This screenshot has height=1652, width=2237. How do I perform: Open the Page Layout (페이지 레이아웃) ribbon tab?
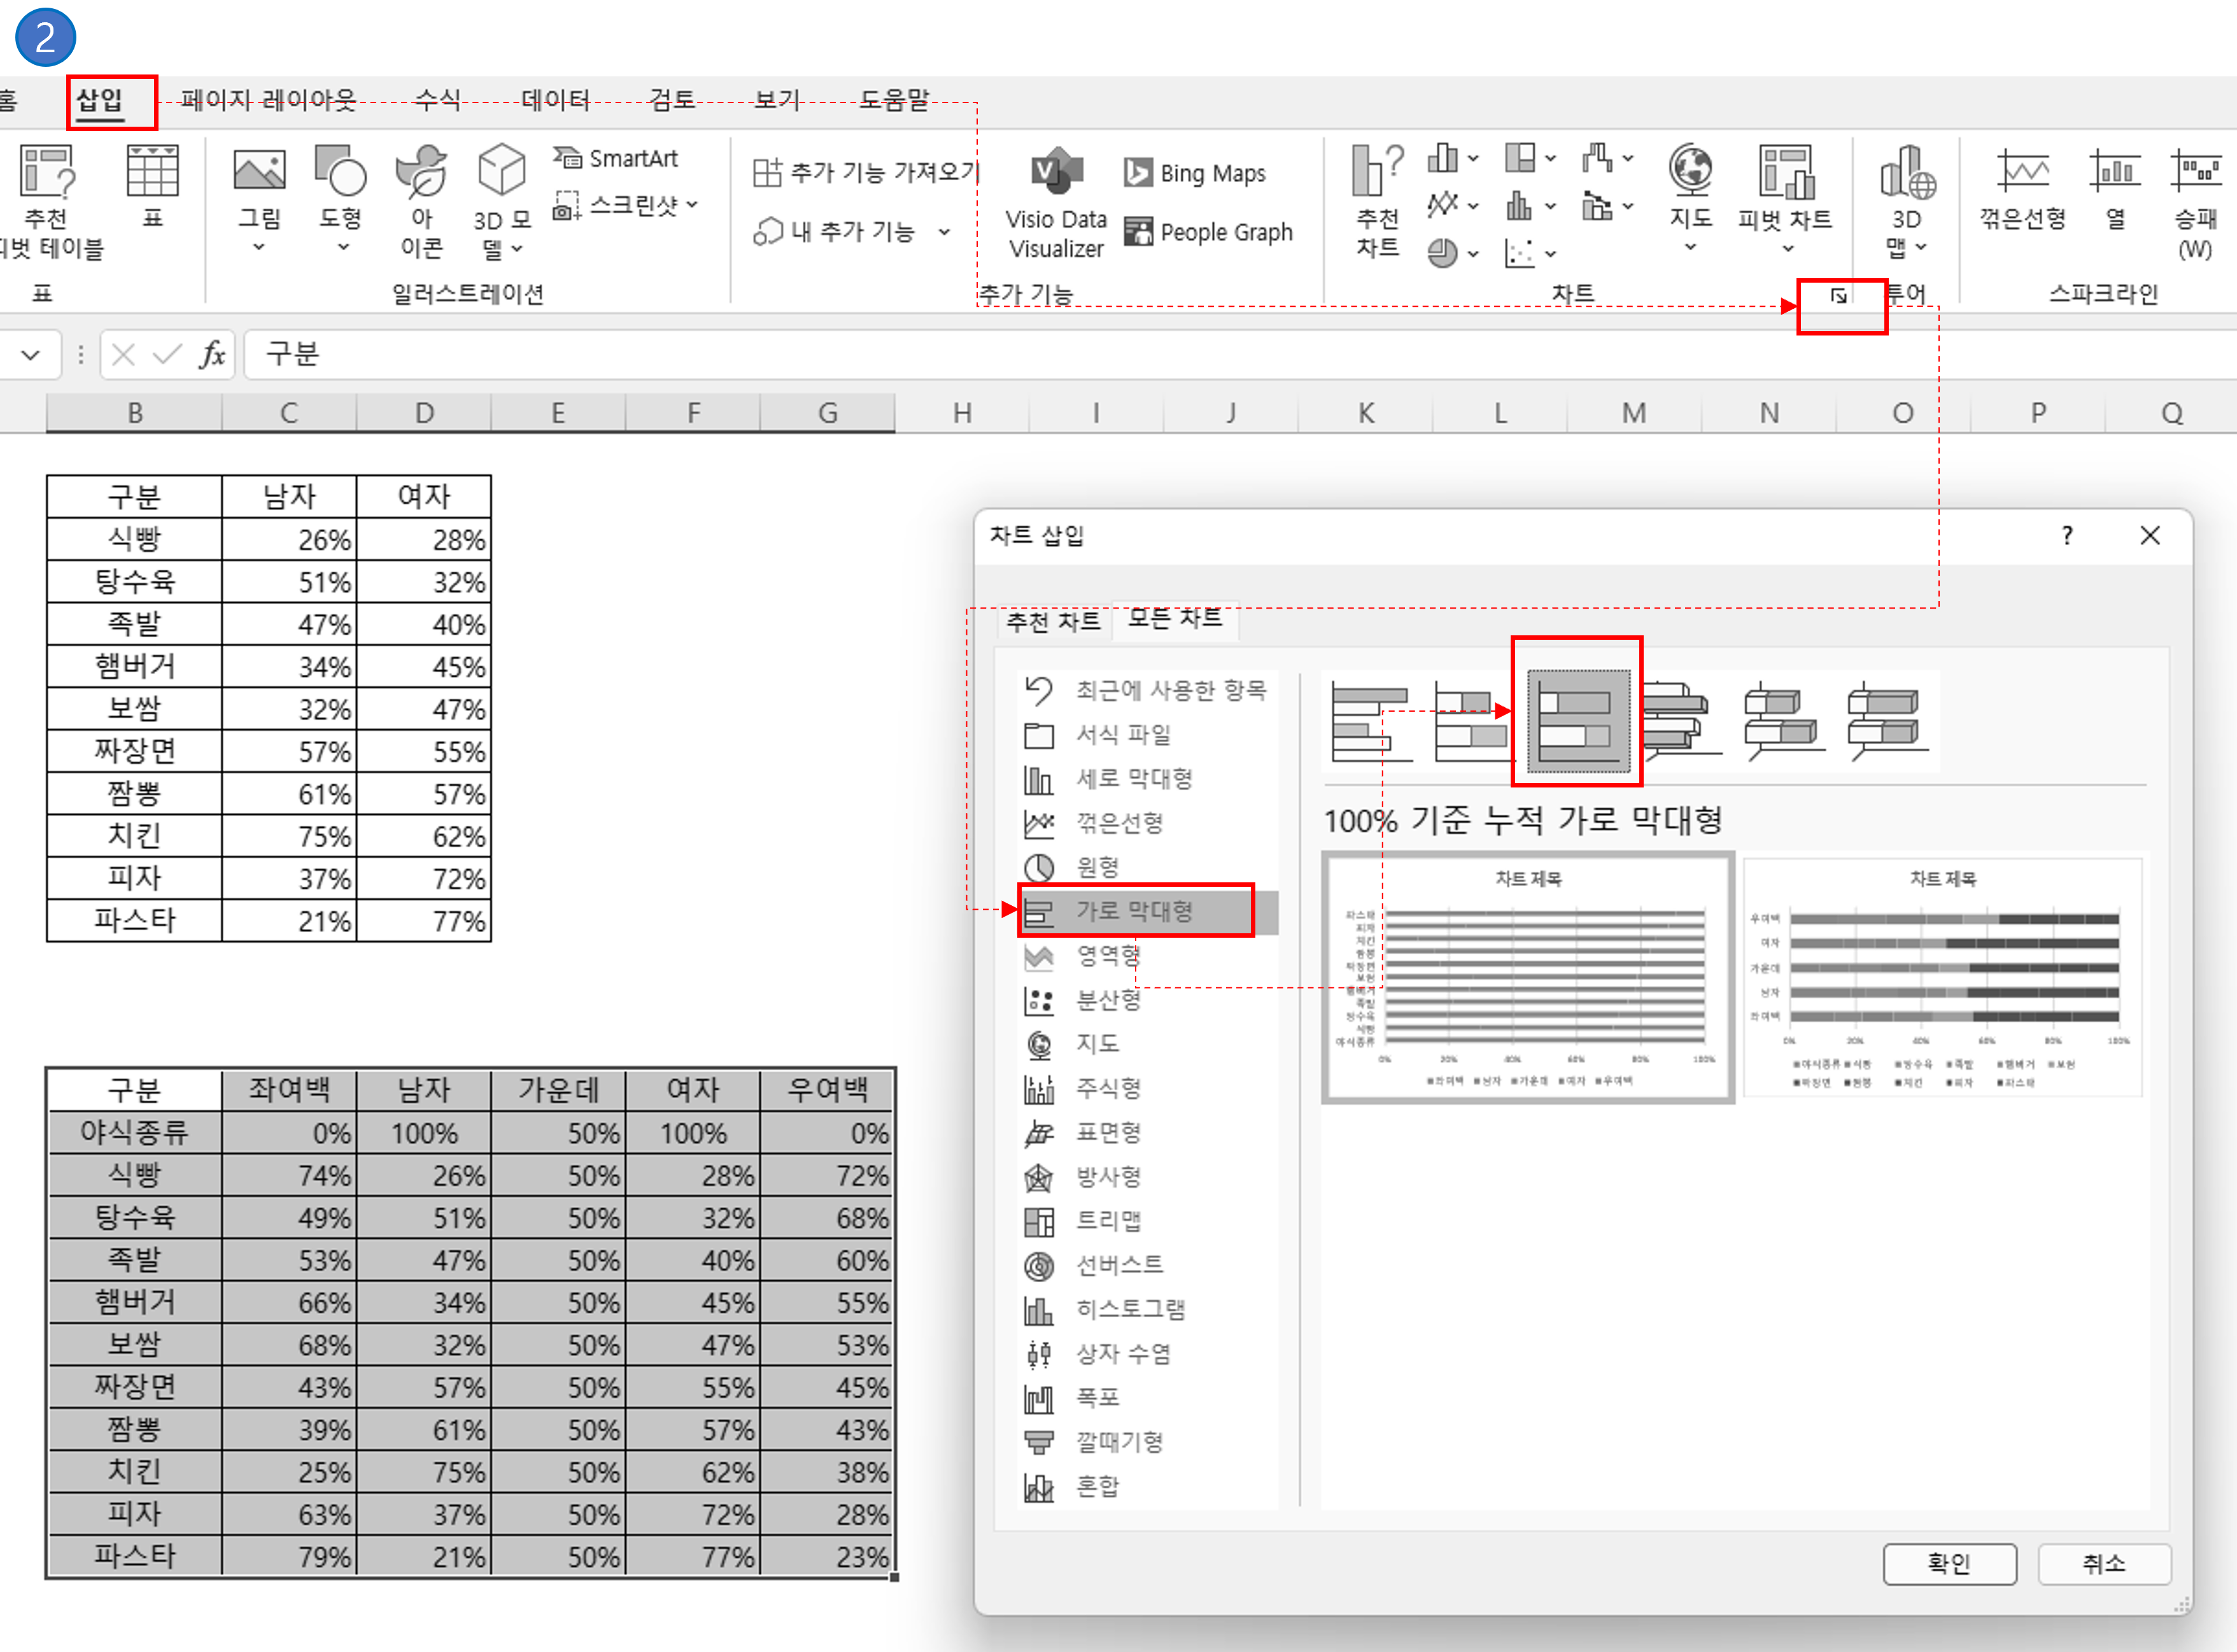pos(268,100)
